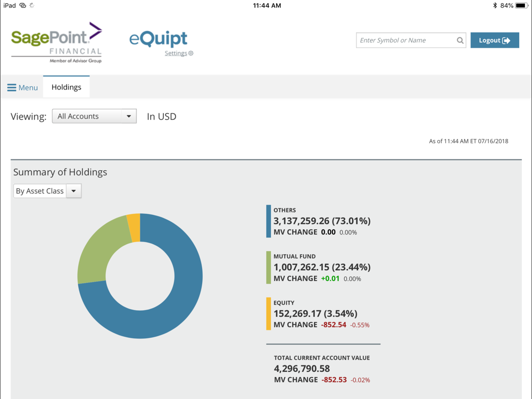The height and width of the screenshot is (399, 532).
Task: Click the yellow Equity legend swatch
Action: pyautogui.click(x=269, y=313)
